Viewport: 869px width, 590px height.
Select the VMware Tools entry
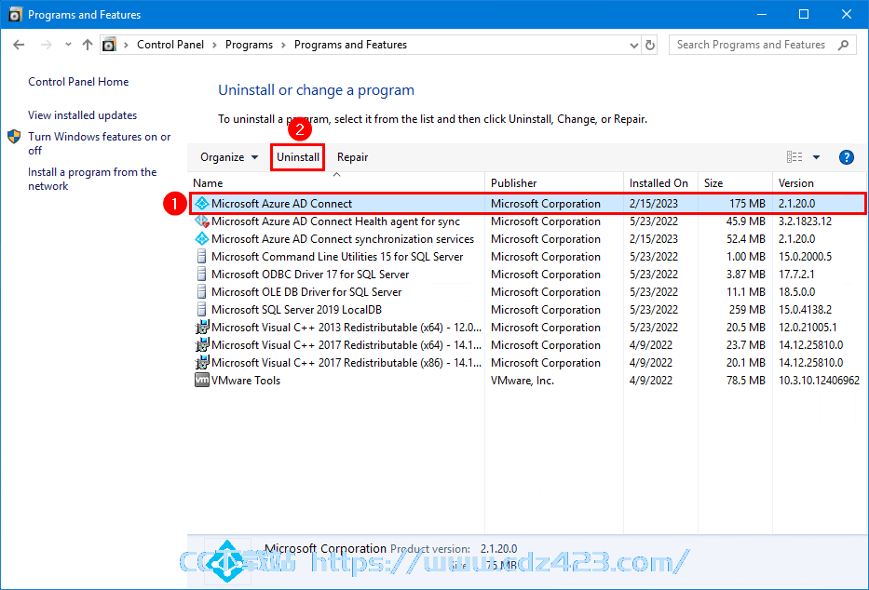pos(527,381)
